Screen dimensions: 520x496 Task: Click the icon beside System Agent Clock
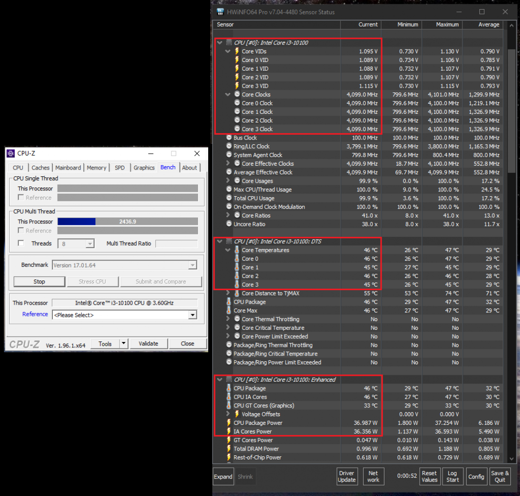229,155
